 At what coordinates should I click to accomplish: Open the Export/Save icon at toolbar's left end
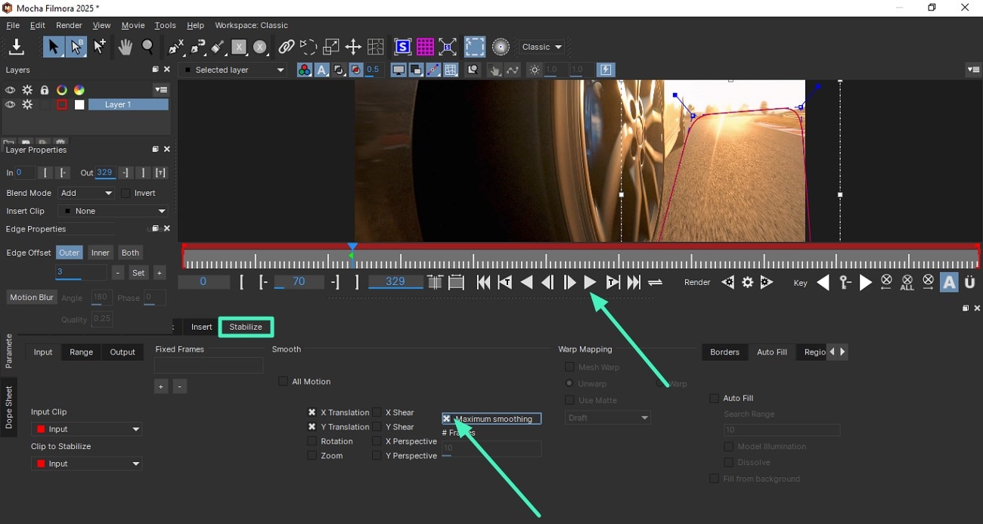coord(17,47)
